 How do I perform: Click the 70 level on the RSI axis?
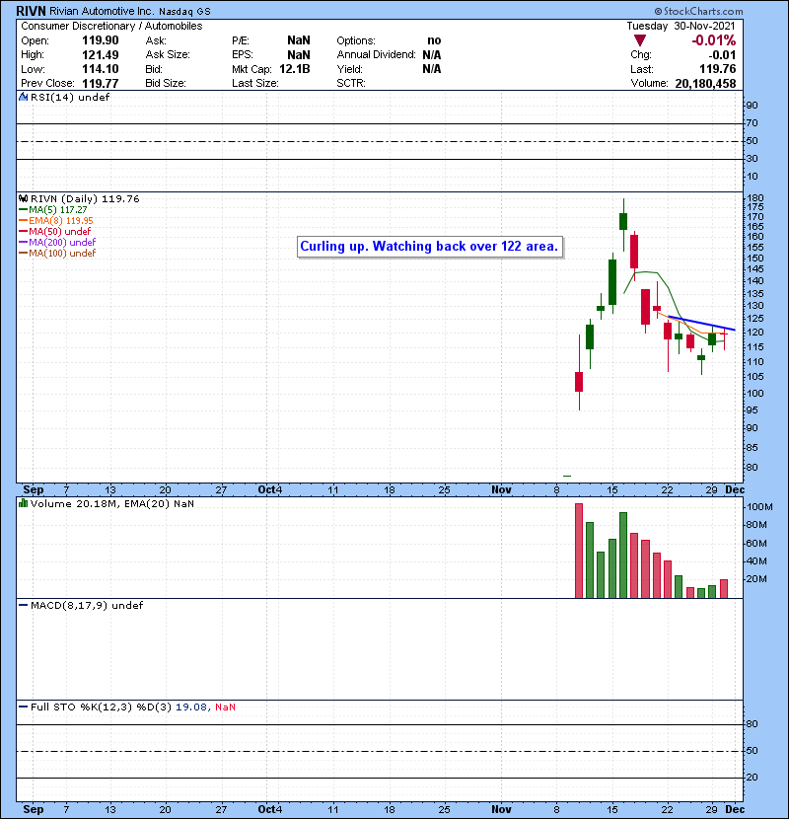(752, 123)
